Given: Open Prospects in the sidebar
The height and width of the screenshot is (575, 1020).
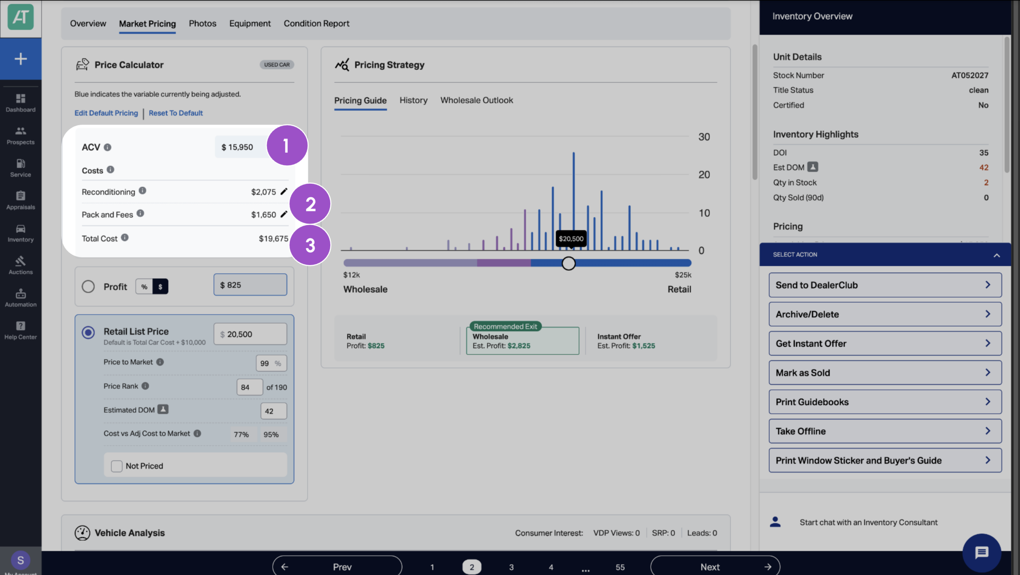Looking at the screenshot, I should [21, 135].
